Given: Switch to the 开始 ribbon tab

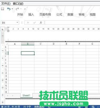Looking at the screenshot, I should (x=20, y=14).
